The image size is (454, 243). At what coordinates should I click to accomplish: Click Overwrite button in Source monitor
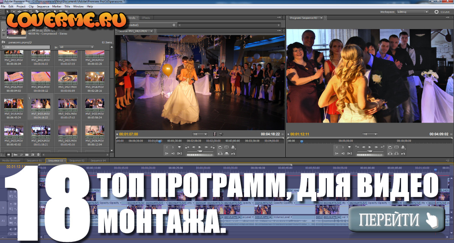[x=227, y=153]
